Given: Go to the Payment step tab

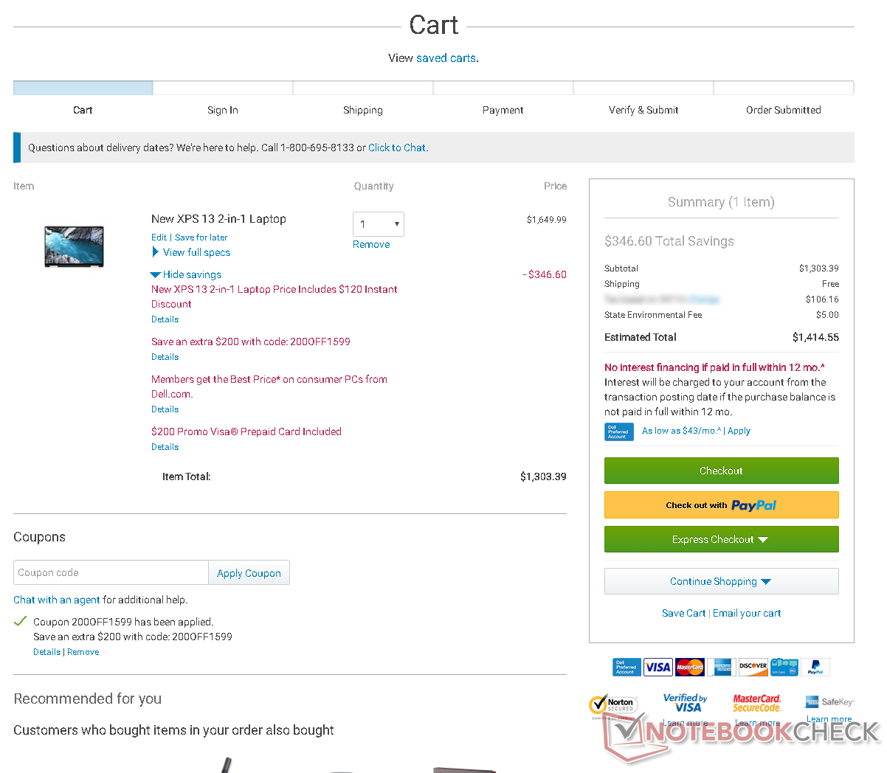Looking at the screenshot, I should click(x=503, y=110).
